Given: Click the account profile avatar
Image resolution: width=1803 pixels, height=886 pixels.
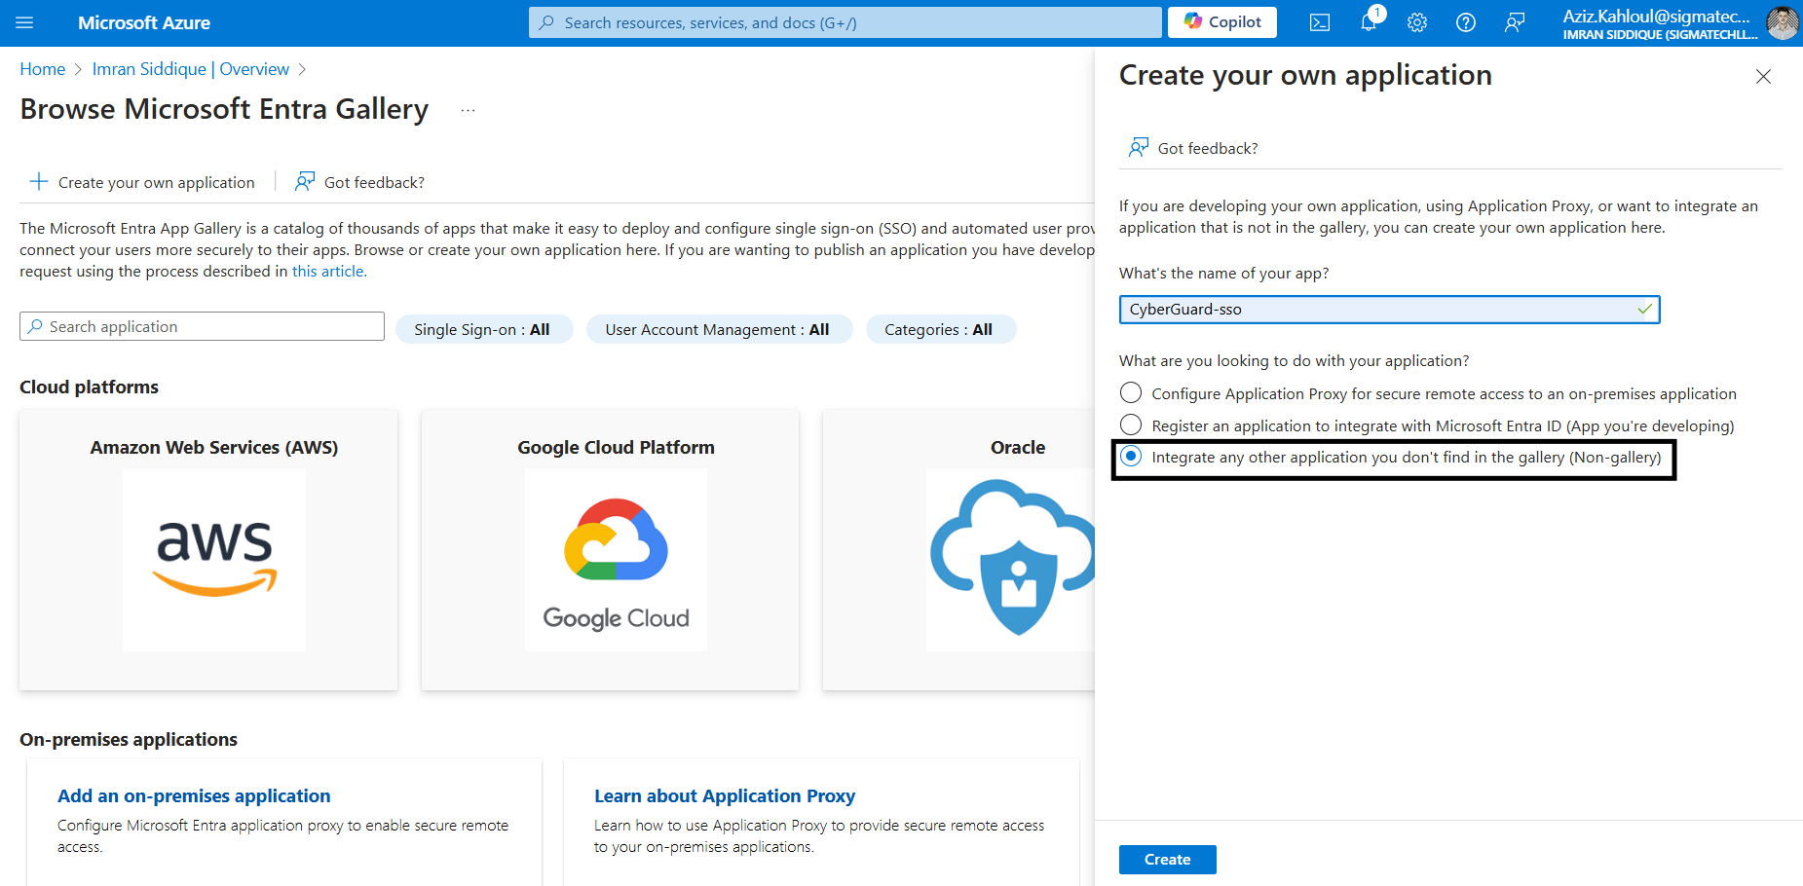Looking at the screenshot, I should 1782,22.
